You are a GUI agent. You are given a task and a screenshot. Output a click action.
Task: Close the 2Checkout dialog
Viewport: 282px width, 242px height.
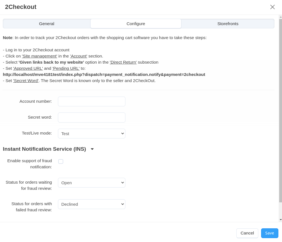(273, 7)
